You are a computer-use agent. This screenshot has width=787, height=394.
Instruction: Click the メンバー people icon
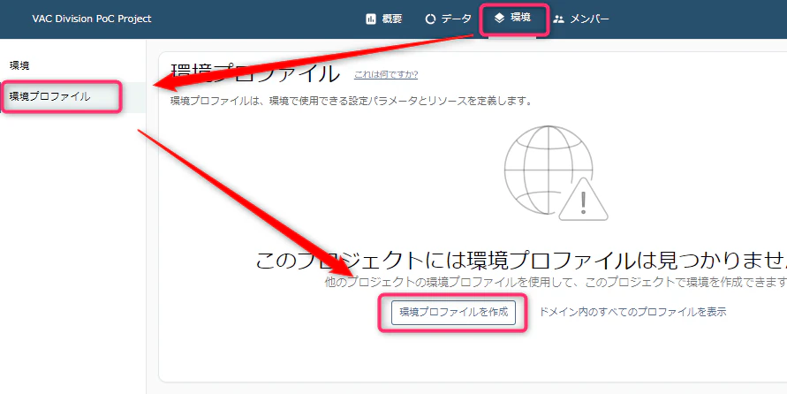(558, 19)
